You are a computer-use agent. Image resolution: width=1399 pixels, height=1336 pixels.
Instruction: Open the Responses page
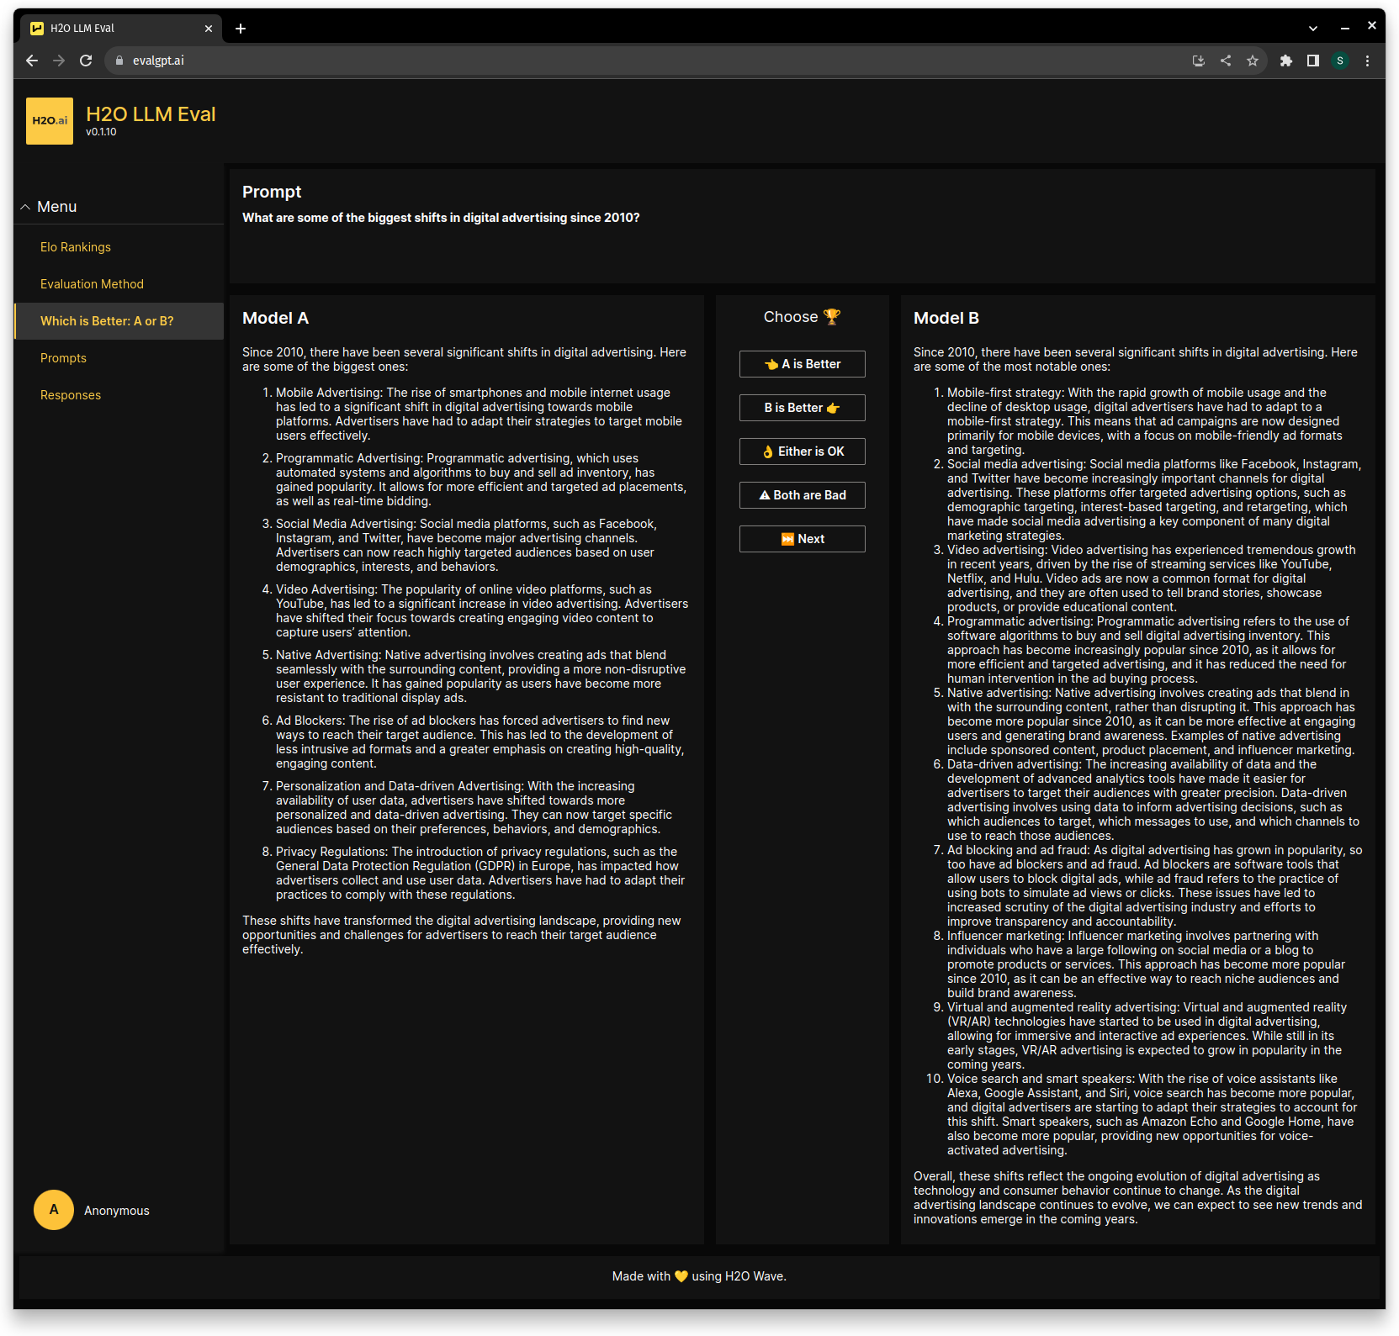(71, 395)
